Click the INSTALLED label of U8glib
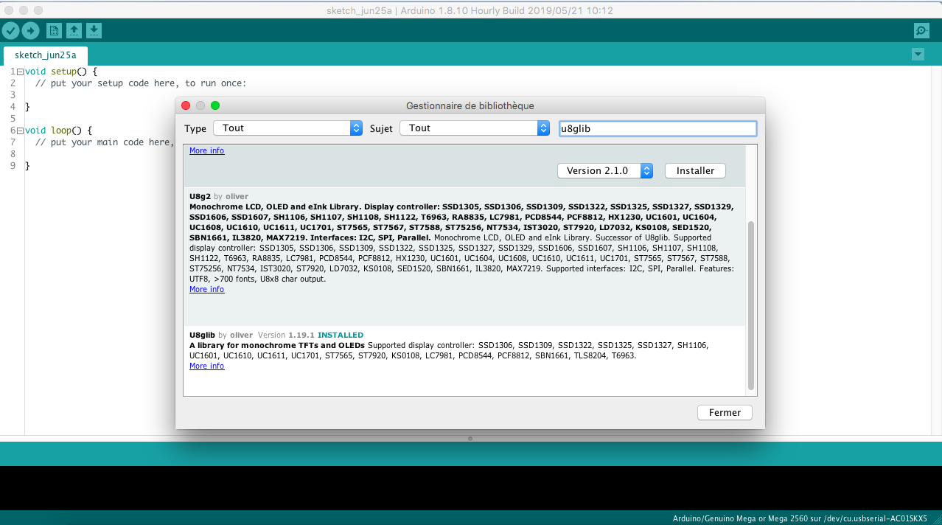Image resolution: width=942 pixels, height=525 pixels. (341, 335)
